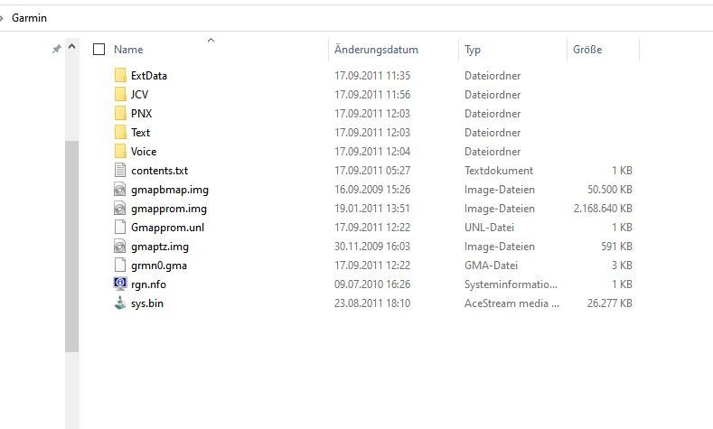713x429 pixels.
Task: Click the 2.168.640 KB size value
Action: coord(603,209)
